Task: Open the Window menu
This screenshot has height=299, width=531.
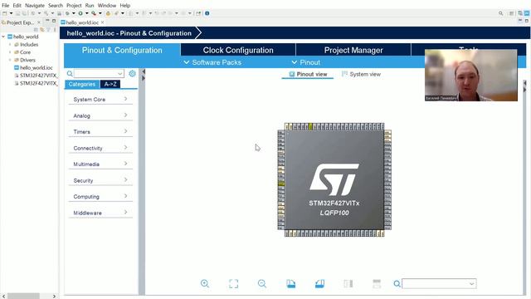Action: point(107,6)
